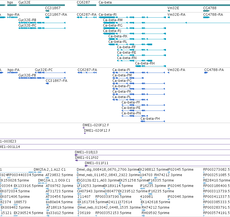Select EST label IP02045.5prime

click(181, 170)
